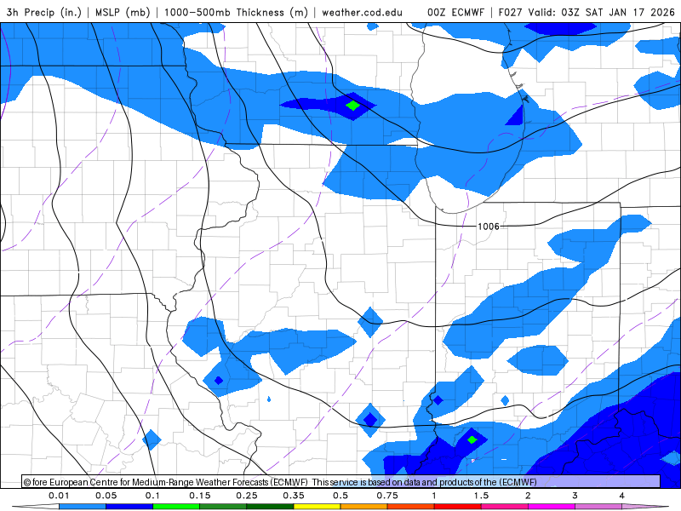Click the legend value 4
This screenshot has height=511, width=681.
click(x=622, y=496)
